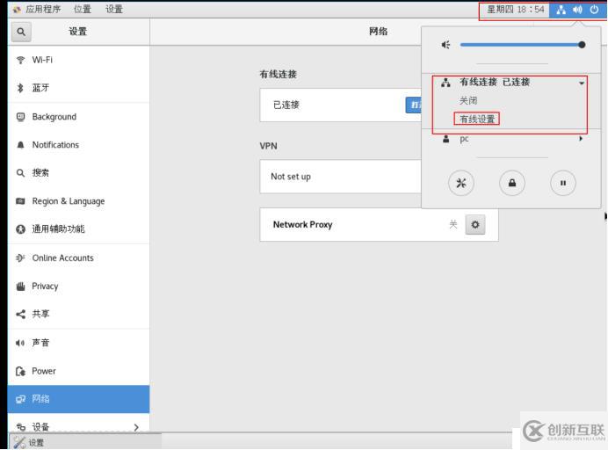Toggle the wired connection switch
Viewport: 608px width, 450px height.
(414, 105)
